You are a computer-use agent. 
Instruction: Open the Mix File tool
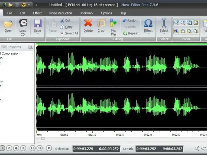click(113, 23)
